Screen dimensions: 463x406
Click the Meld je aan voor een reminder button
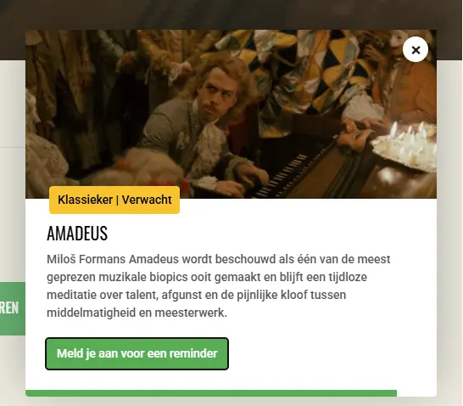point(137,353)
